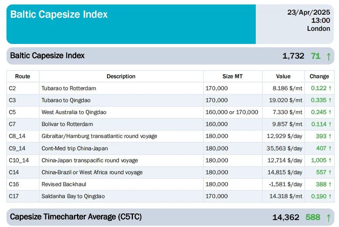The image size is (339, 227).
Task: Click the C5TC change value 588
Action: (x=313, y=217)
